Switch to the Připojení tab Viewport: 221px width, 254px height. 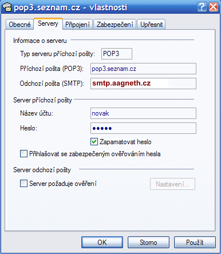(77, 25)
